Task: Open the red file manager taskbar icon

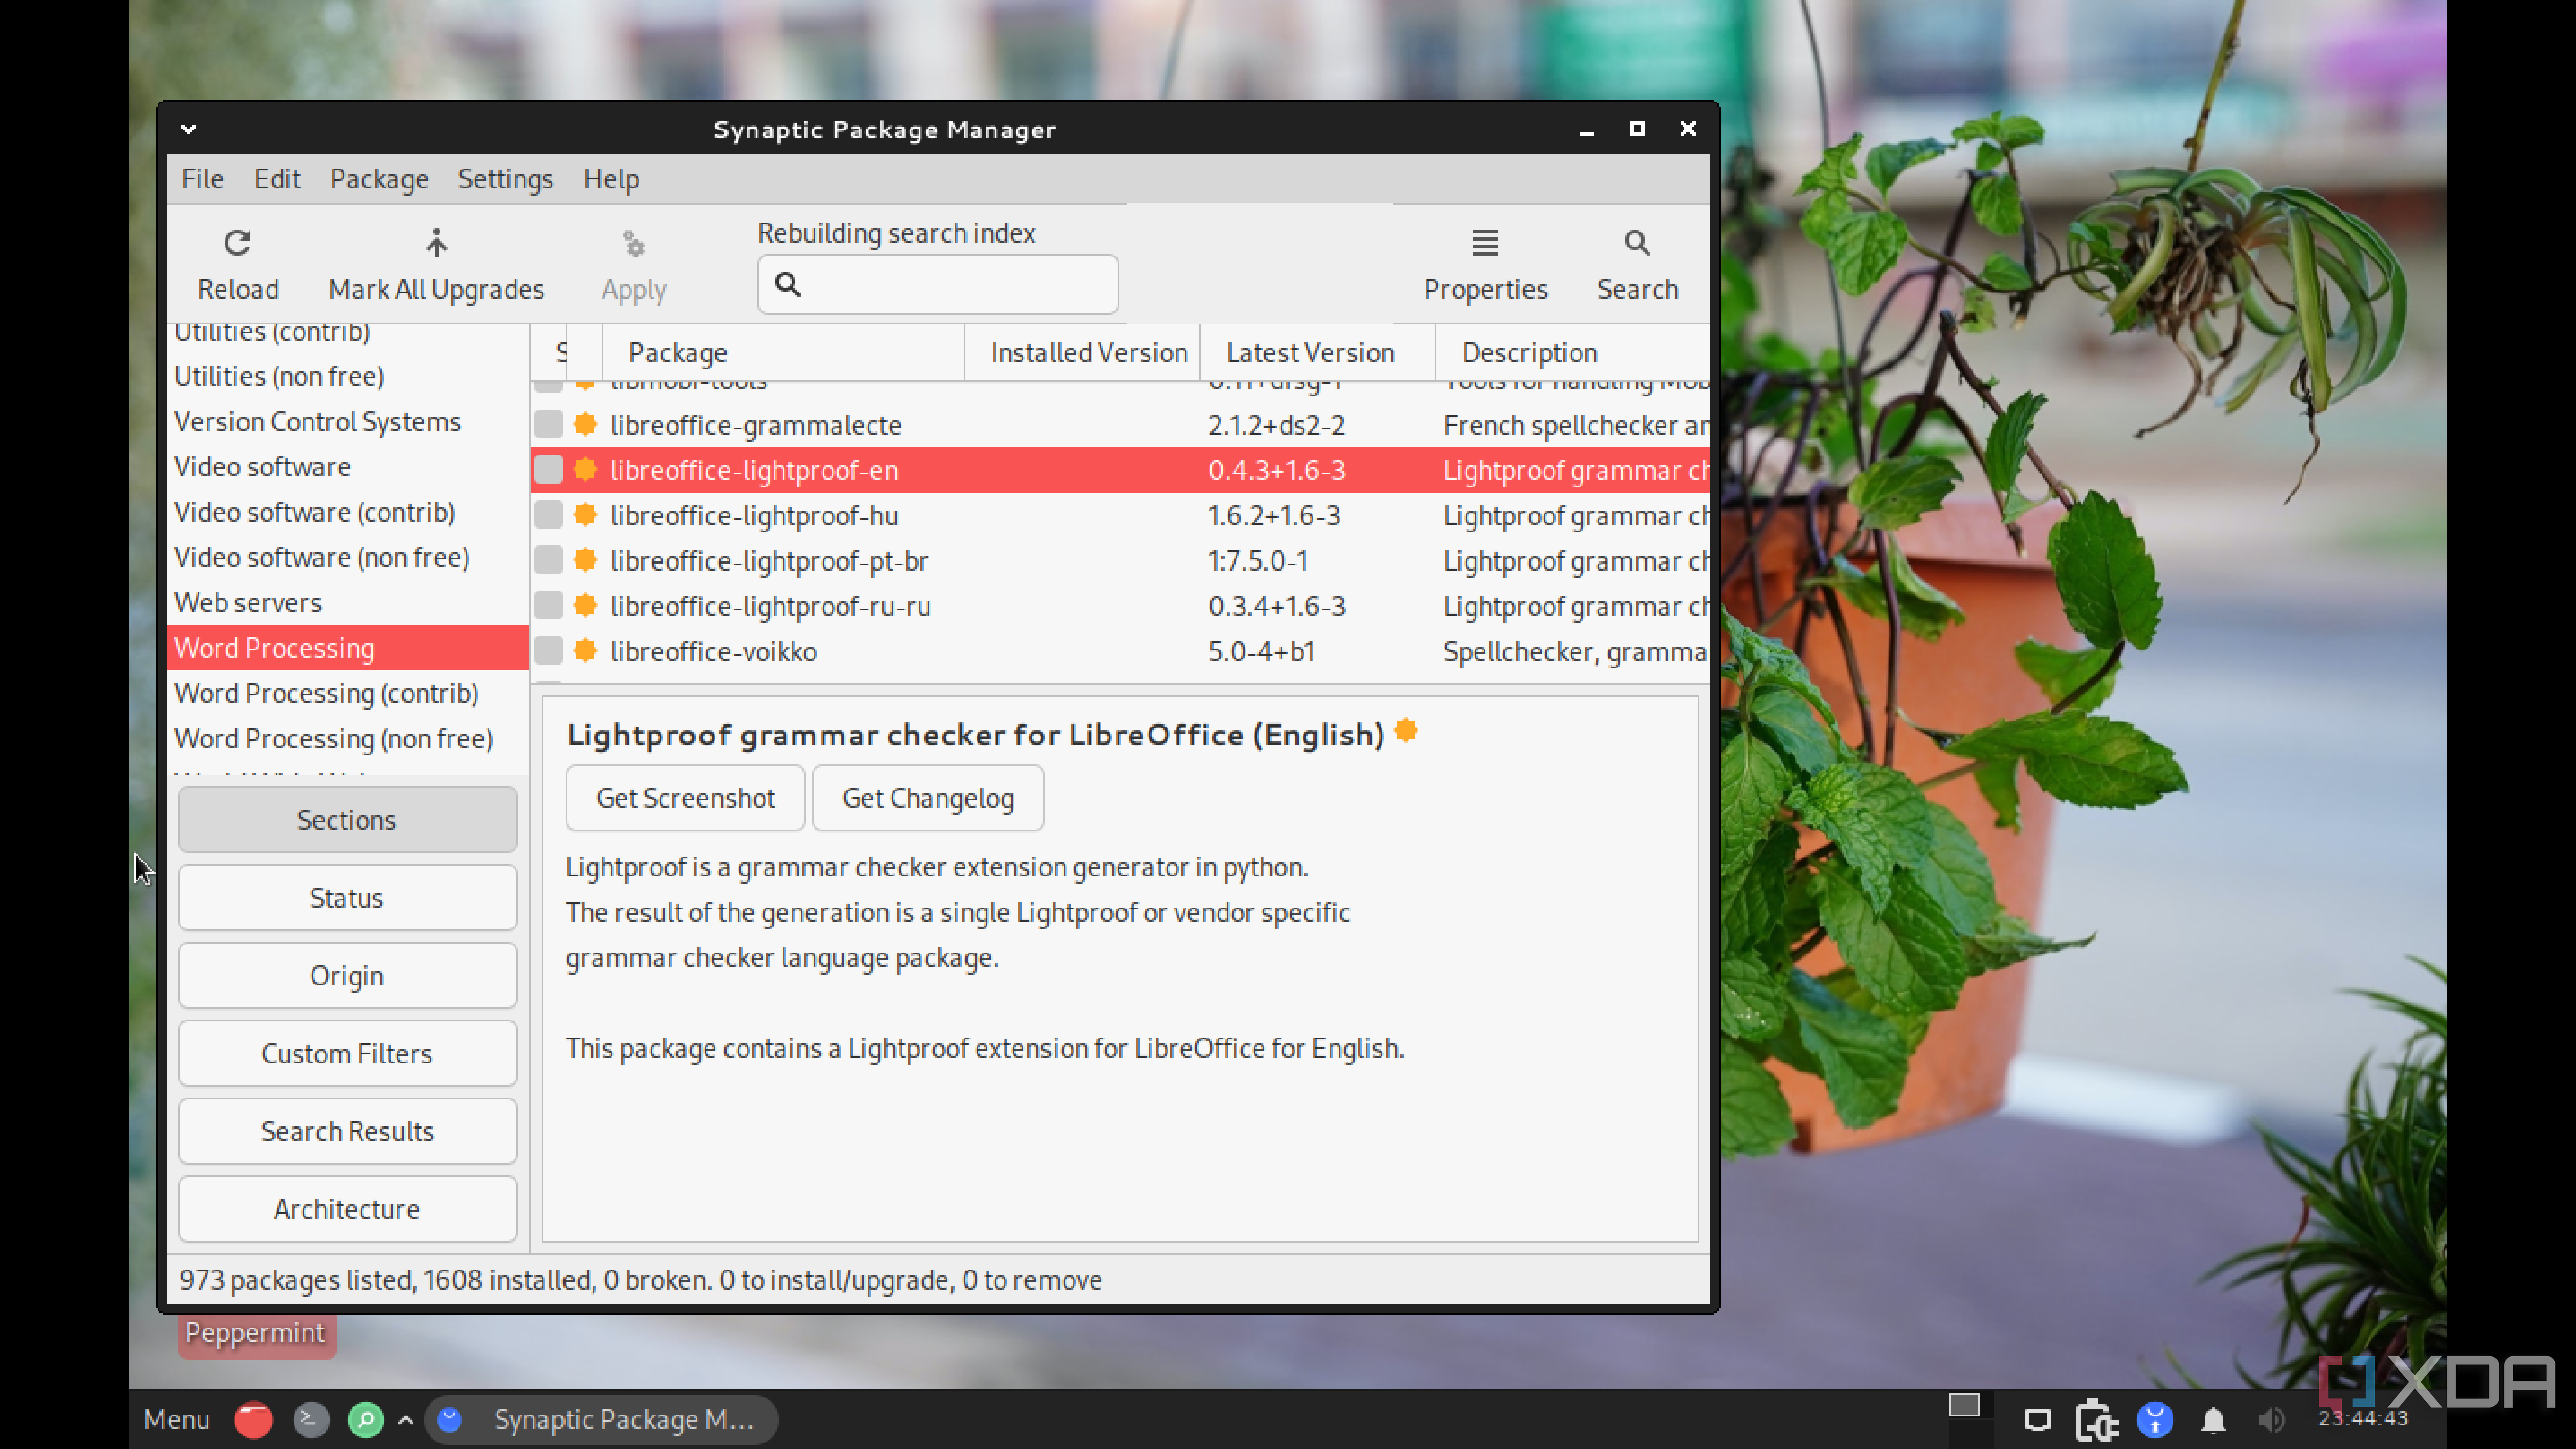Action: pos(253,1420)
